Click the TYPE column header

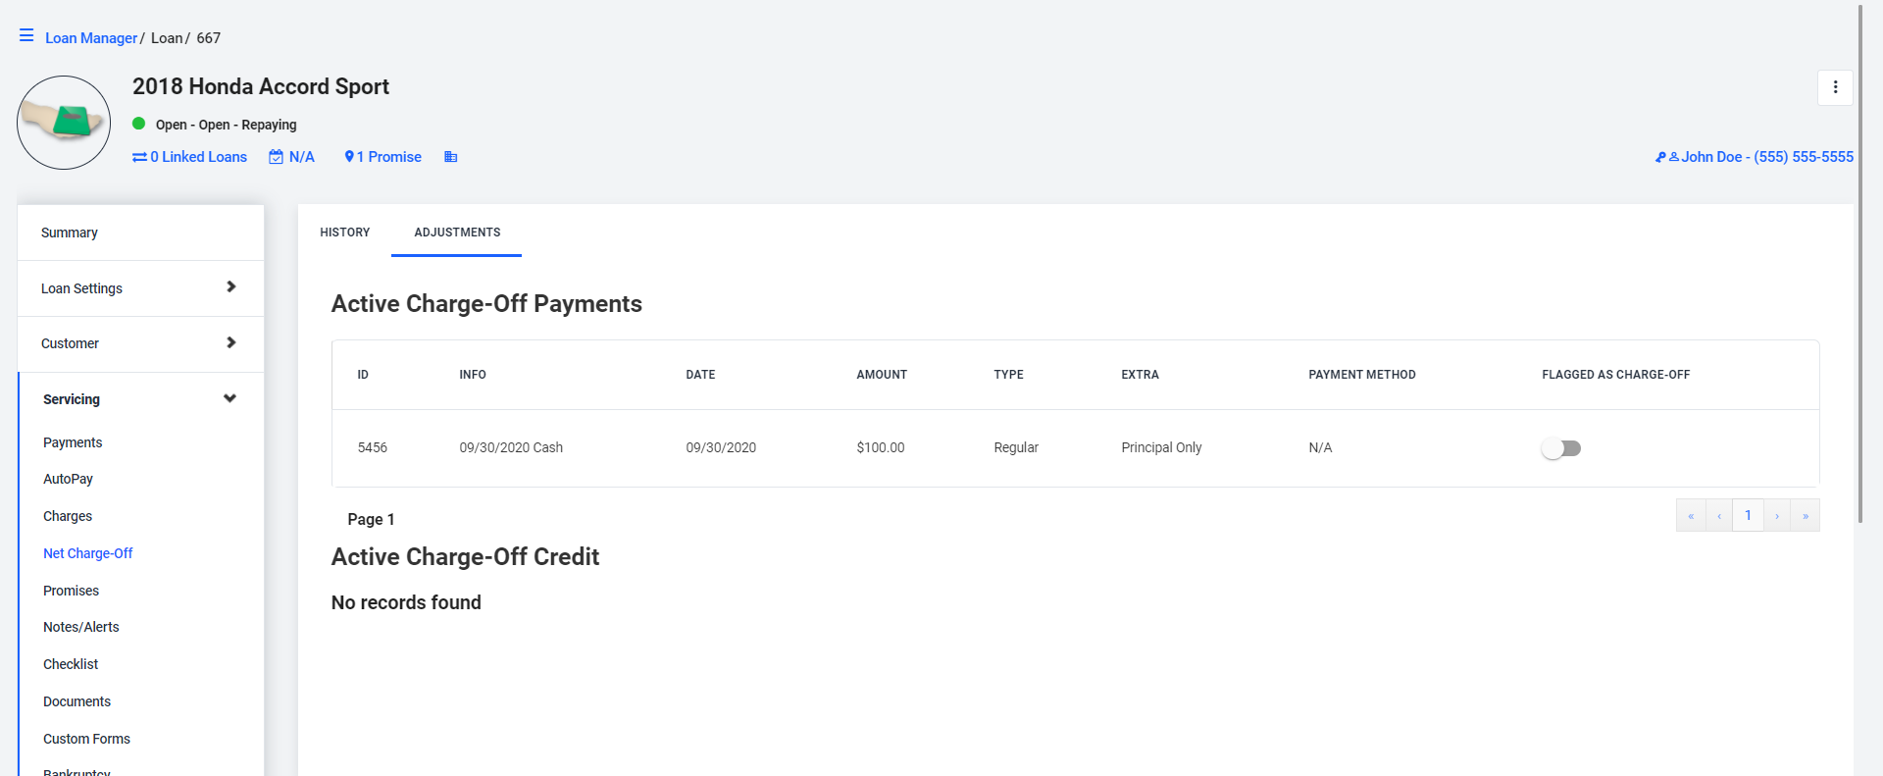(1008, 375)
